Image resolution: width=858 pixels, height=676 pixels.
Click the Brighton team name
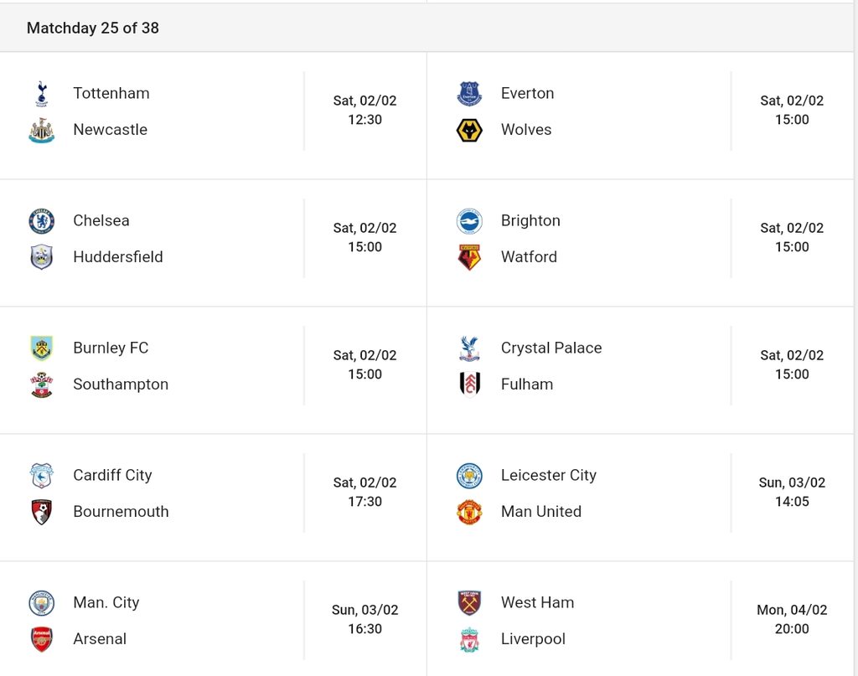tap(530, 221)
